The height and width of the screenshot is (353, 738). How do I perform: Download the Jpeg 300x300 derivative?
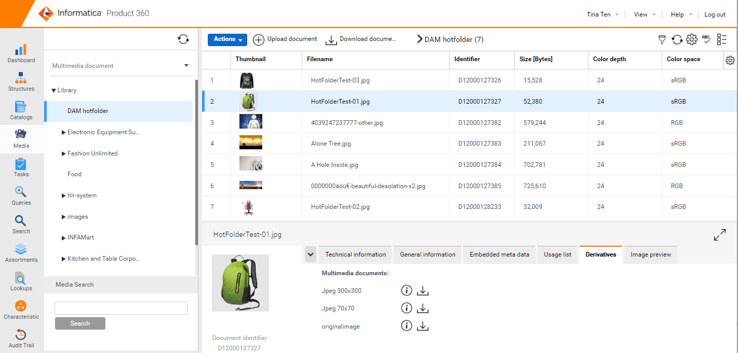[422, 290]
